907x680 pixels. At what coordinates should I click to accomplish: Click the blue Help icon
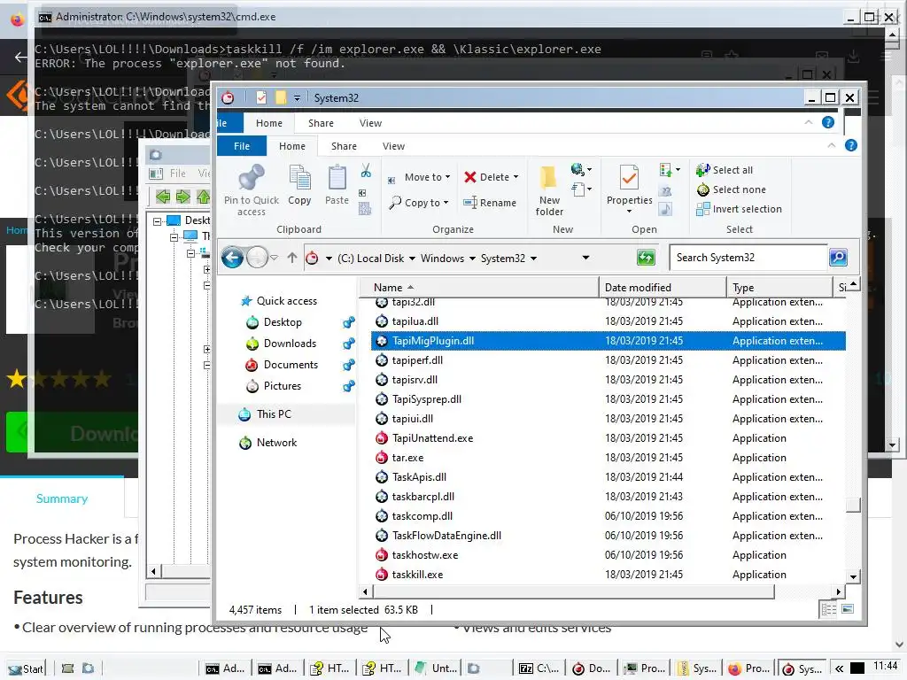tap(850, 146)
